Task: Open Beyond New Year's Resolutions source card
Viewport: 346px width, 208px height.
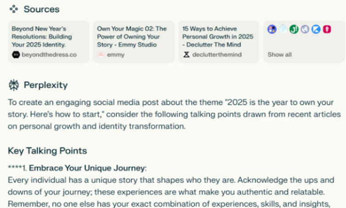Action: tap(49, 42)
